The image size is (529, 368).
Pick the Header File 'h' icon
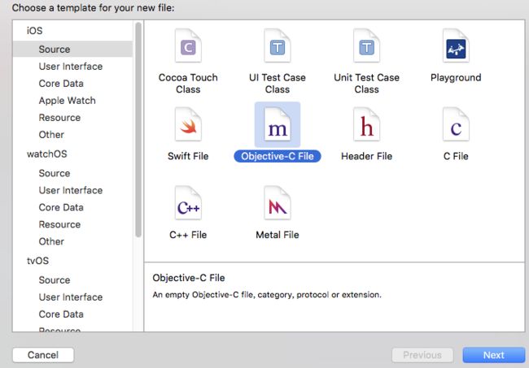(x=367, y=124)
